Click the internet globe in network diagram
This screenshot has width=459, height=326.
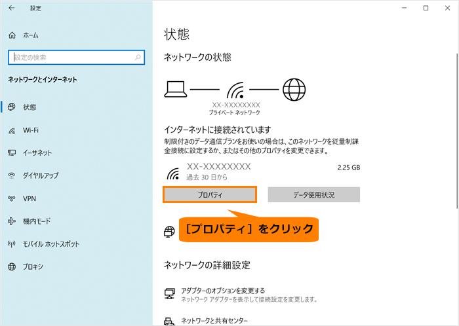(294, 90)
